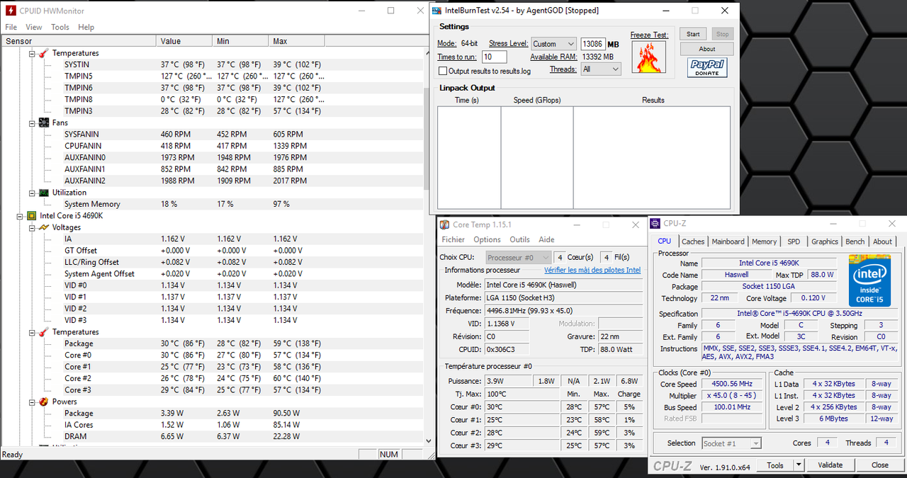Screen dimensions: 907x478
Task: Switch to CPU-Z SPD tab
Action: point(794,241)
